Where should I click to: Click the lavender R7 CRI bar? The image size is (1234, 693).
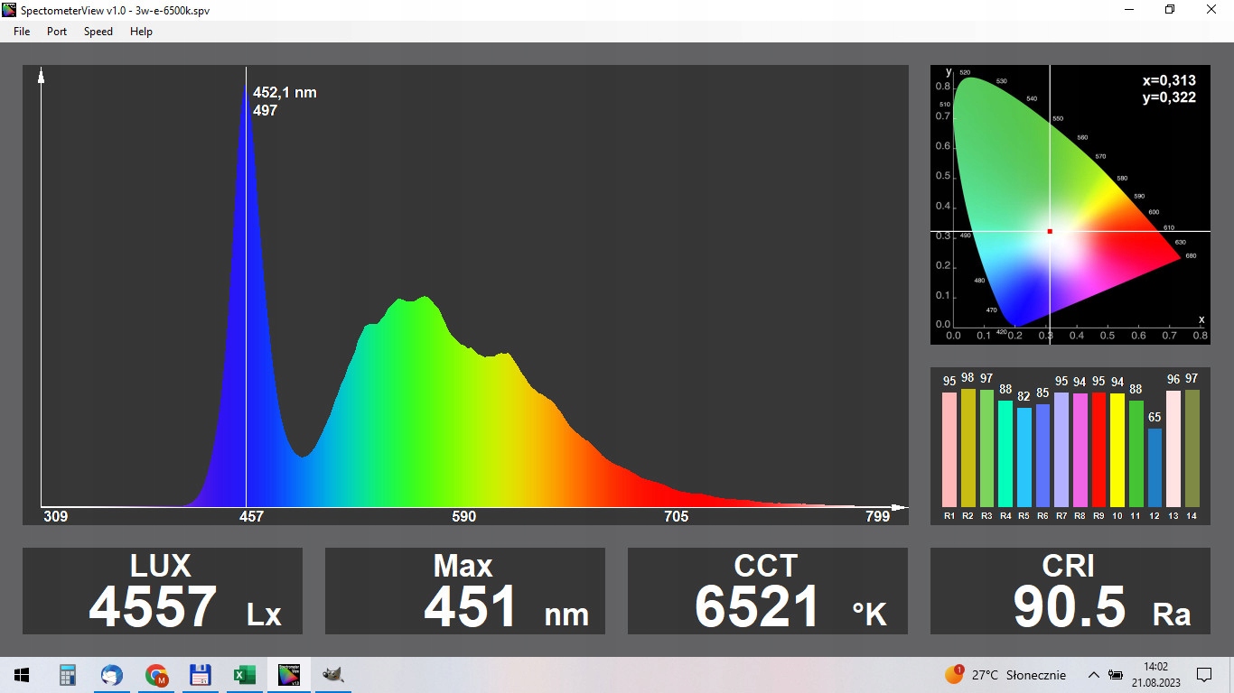coord(1061,449)
